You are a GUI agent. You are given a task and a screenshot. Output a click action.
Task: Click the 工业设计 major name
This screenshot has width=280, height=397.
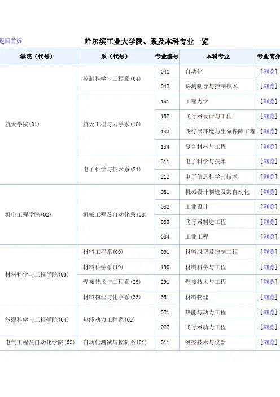click(197, 207)
